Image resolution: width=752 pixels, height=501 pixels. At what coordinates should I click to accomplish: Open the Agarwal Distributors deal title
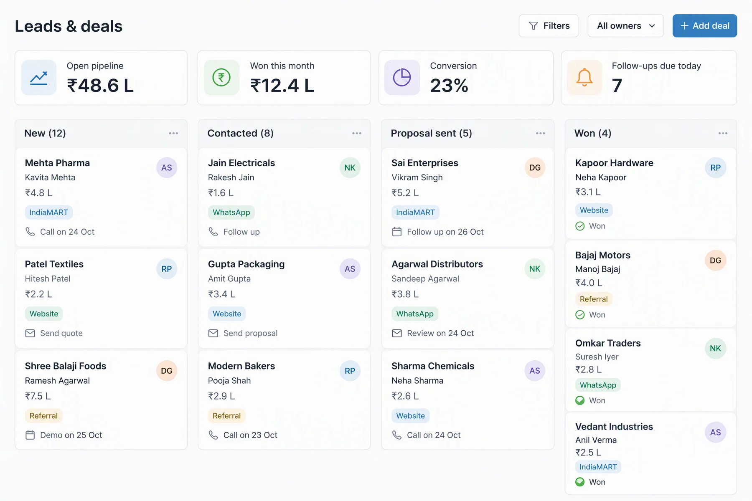coord(437,264)
